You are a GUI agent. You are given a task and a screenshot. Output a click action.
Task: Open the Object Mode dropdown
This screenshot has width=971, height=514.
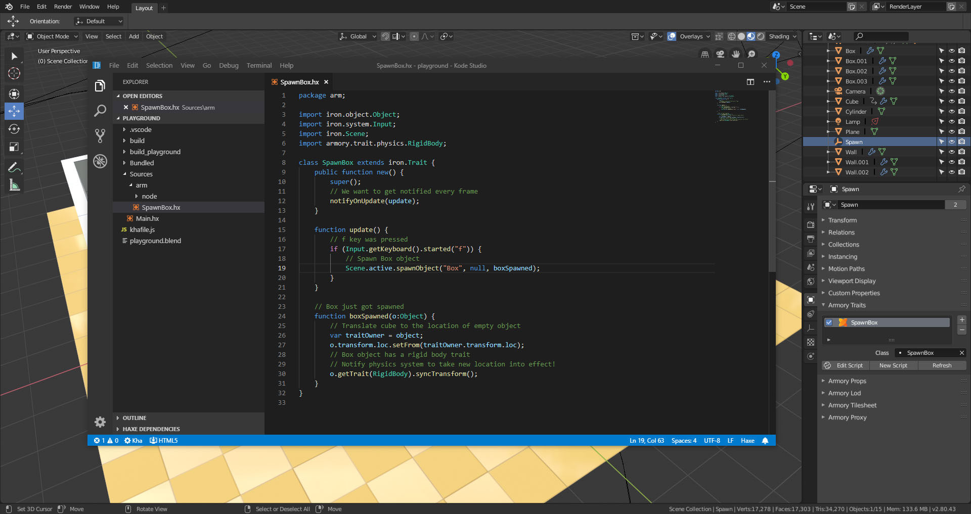pyautogui.click(x=53, y=36)
